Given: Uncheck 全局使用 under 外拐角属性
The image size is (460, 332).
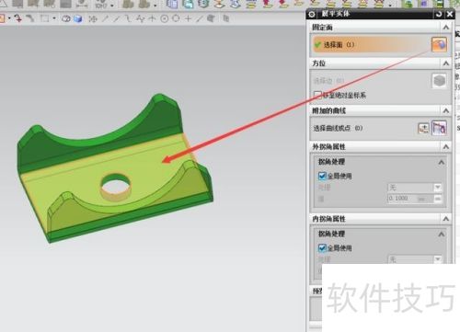Looking at the screenshot, I should [322, 176].
